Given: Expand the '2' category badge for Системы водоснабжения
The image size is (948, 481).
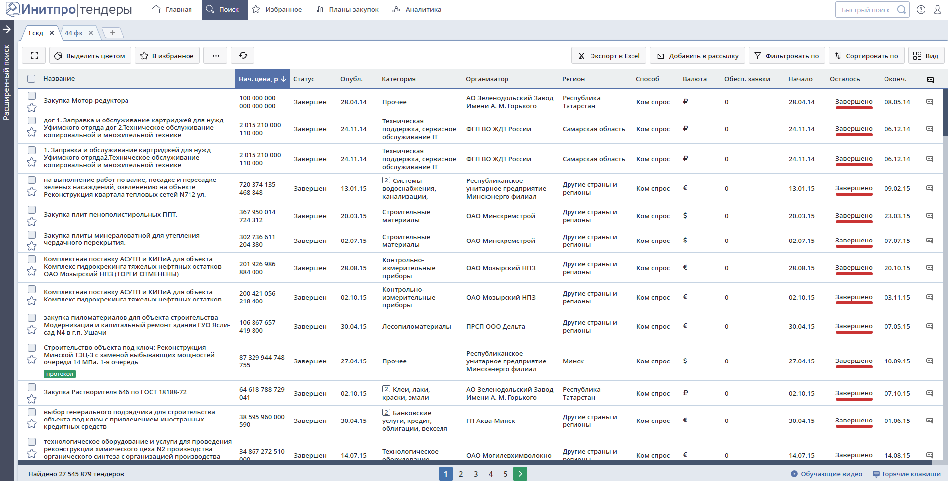Looking at the screenshot, I should tap(386, 180).
